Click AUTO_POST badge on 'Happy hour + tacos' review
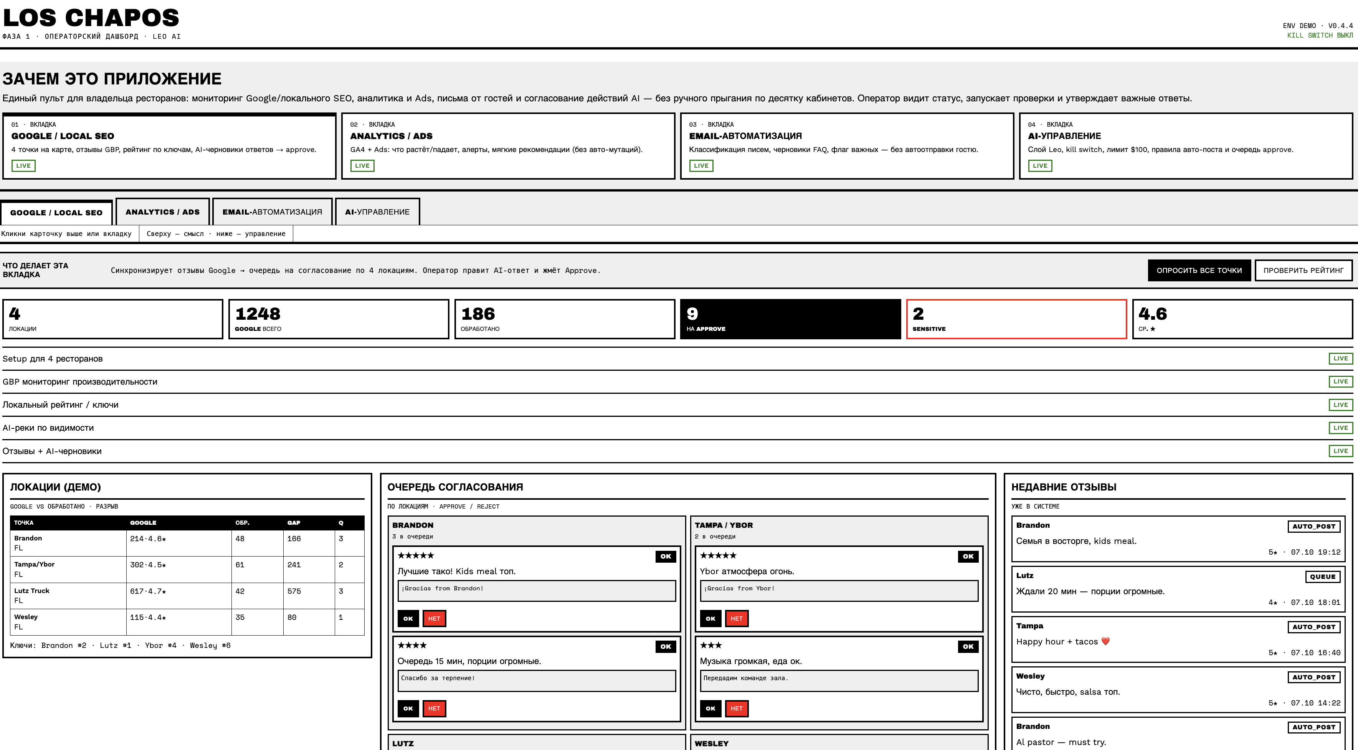Viewport: 1358px width, 750px height. click(1314, 627)
